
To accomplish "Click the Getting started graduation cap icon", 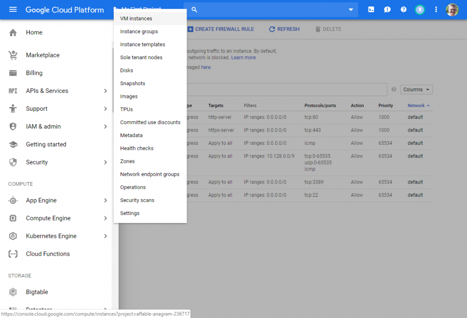I will tap(13, 144).
